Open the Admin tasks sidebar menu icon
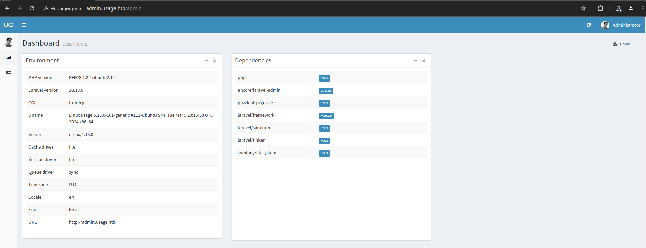646x248 pixels. (x=8, y=73)
